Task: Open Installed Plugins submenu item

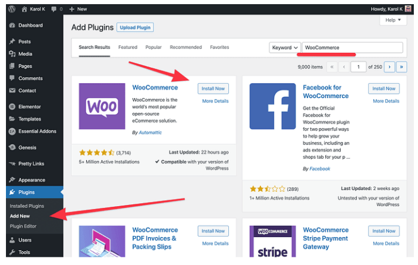Action: 27,206
